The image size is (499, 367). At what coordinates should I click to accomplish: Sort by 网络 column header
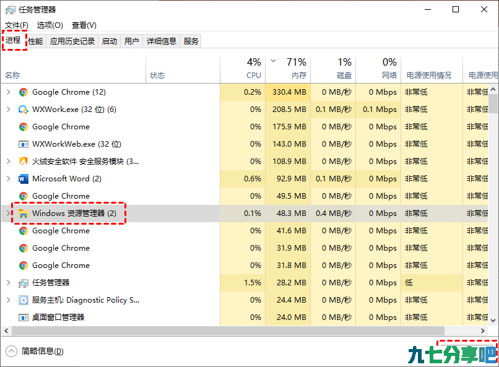pos(378,70)
